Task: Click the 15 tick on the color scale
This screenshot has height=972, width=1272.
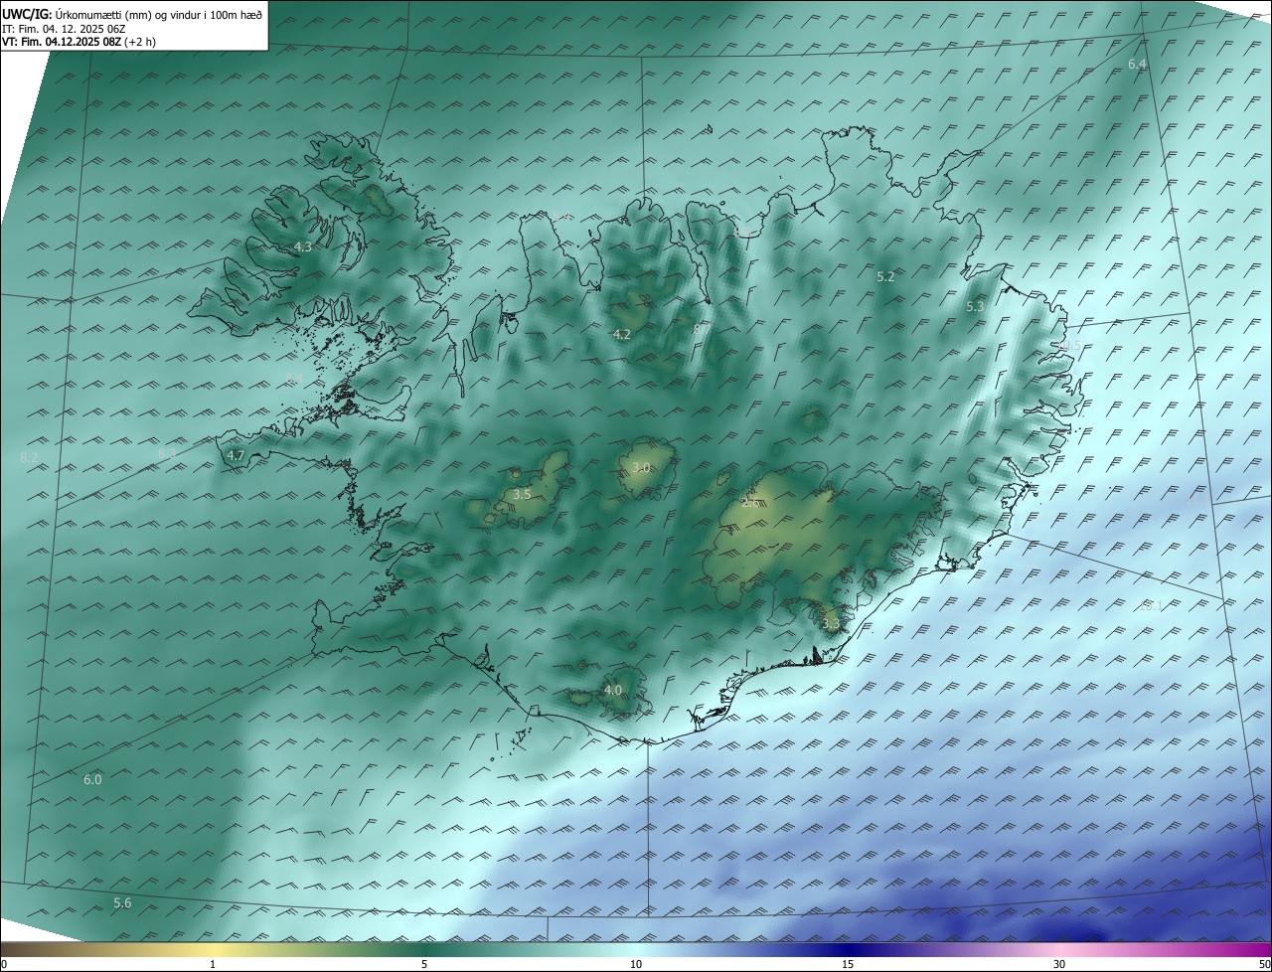Action: coord(848,964)
